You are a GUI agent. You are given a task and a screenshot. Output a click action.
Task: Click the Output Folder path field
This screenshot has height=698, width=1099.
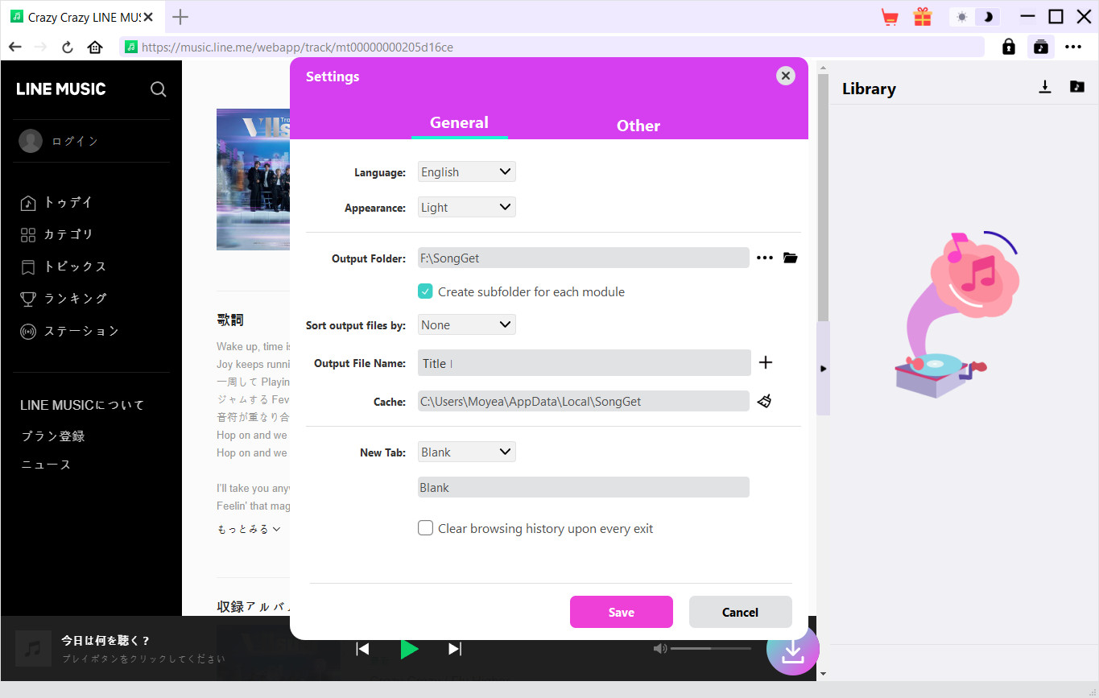click(584, 258)
